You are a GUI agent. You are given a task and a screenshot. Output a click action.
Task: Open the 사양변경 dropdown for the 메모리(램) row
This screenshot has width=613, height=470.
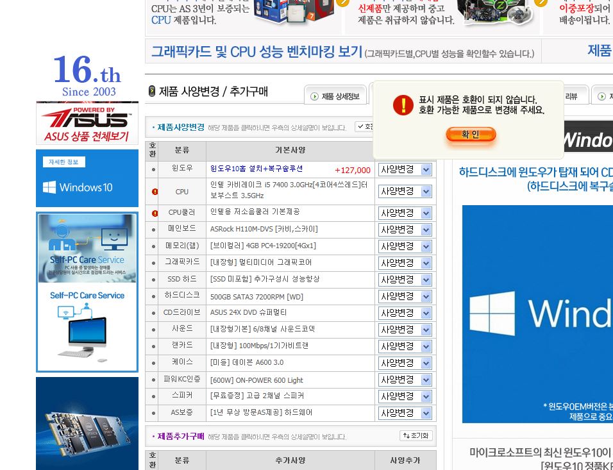405,246
